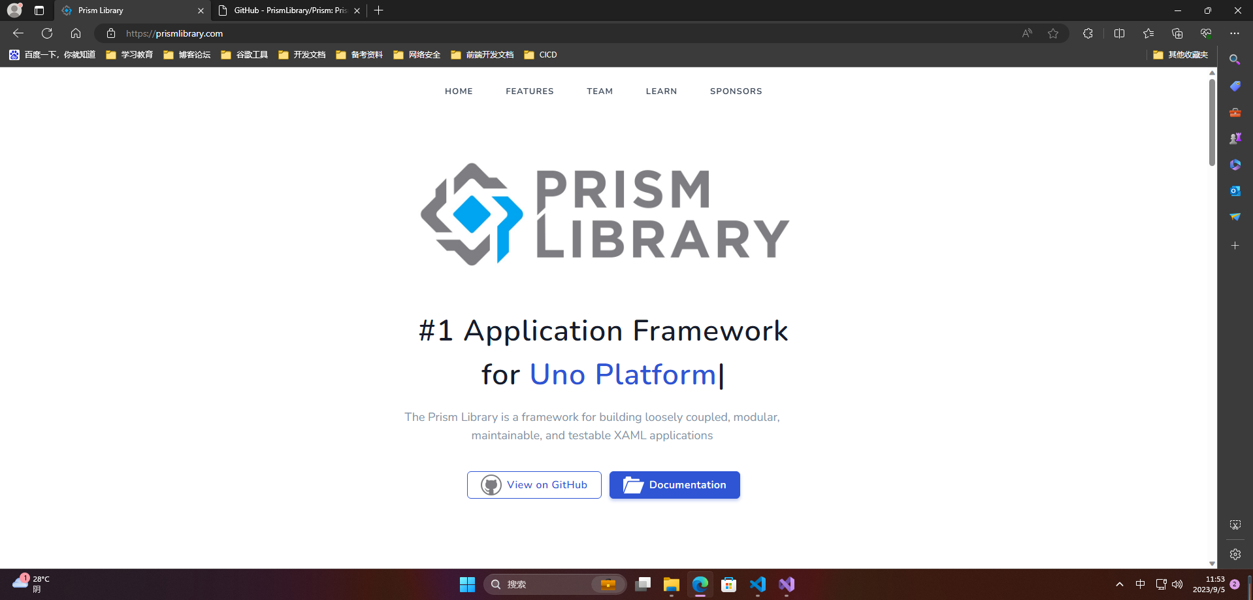Open Settings and more ellipsis menu
The width and height of the screenshot is (1253, 600).
click(1235, 33)
